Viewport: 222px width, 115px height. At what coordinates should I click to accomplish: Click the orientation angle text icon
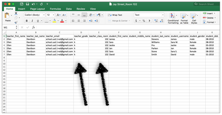tap(91, 15)
